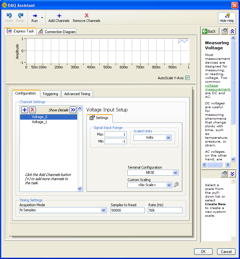Open the Terminal Configuration NRSE dropdown
240x259 pixels.
point(153,172)
